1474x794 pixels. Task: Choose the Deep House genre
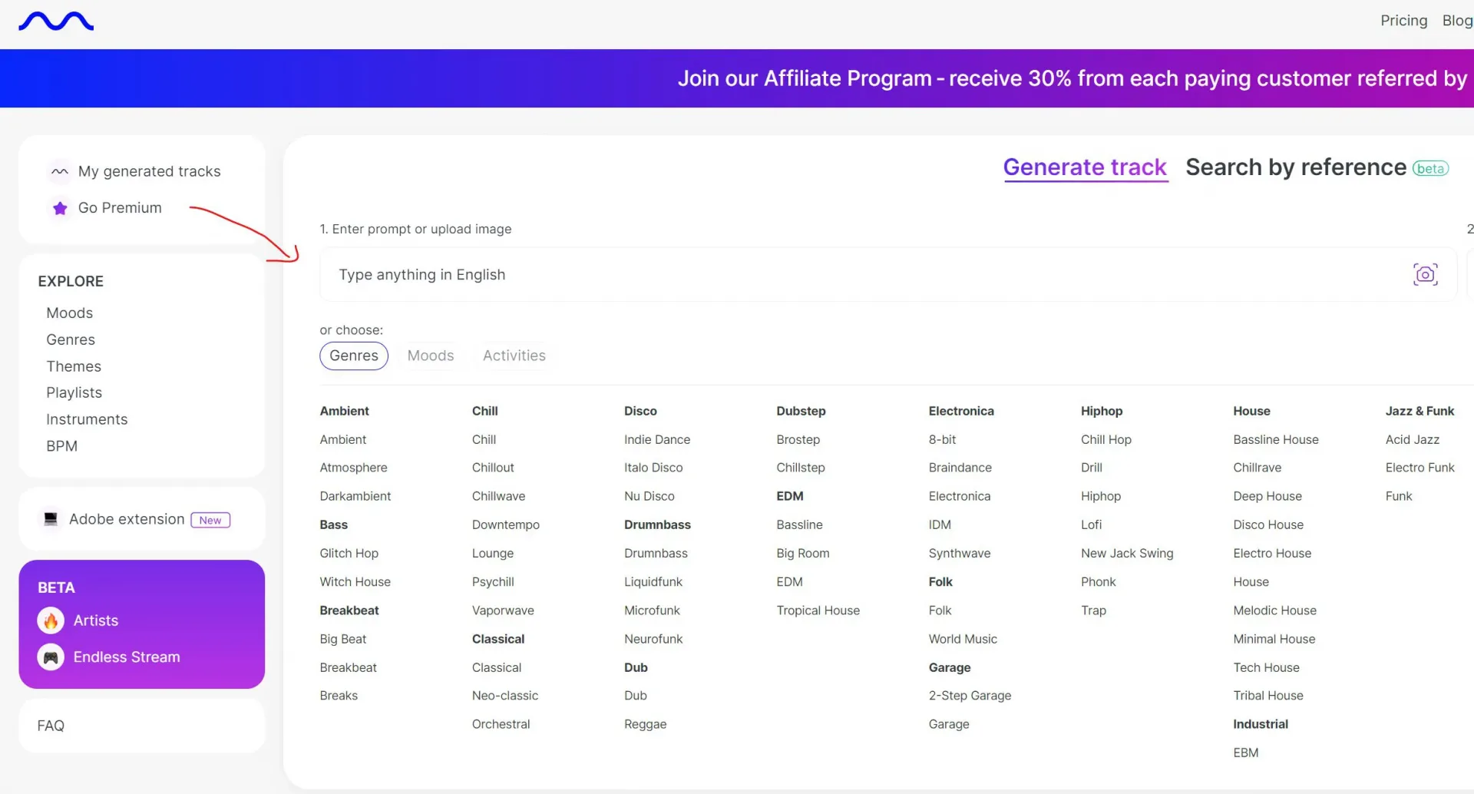[1267, 496]
